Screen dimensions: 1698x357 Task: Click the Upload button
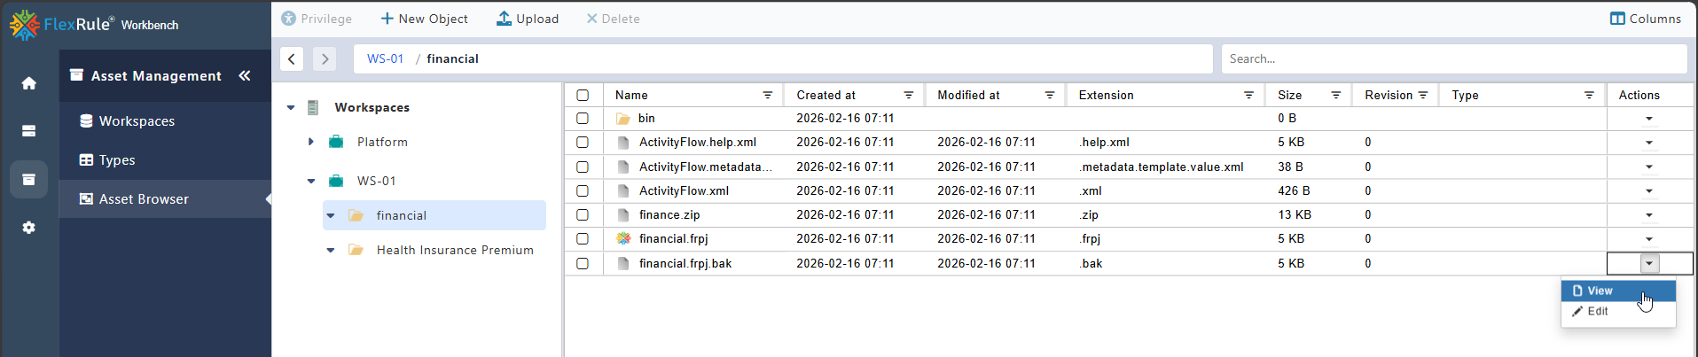[x=528, y=19]
